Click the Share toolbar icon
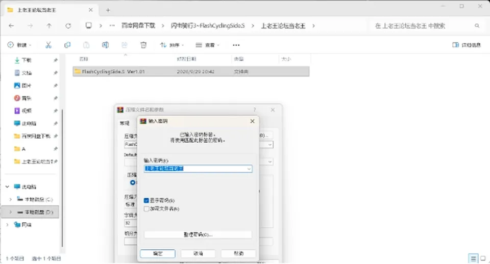490x264 pixels. (125, 45)
